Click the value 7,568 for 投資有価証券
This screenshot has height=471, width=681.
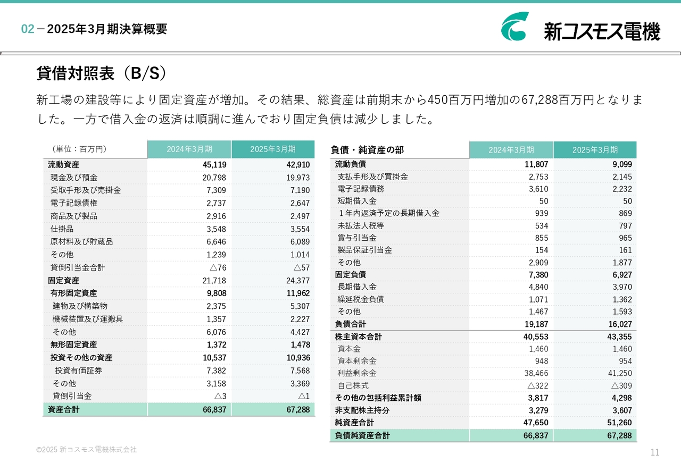pyautogui.click(x=300, y=371)
